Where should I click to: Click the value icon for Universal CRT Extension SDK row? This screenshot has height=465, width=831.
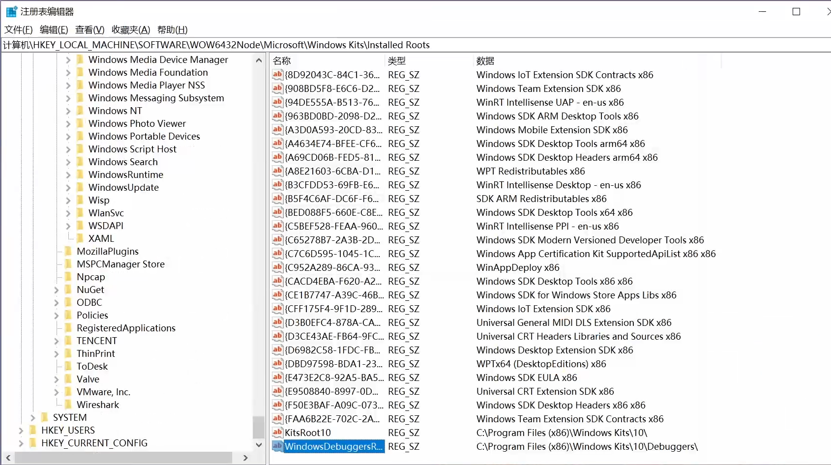tap(278, 391)
